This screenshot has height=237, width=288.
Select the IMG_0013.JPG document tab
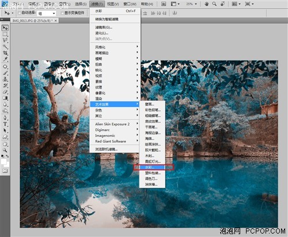pyautogui.click(x=33, y=21)
